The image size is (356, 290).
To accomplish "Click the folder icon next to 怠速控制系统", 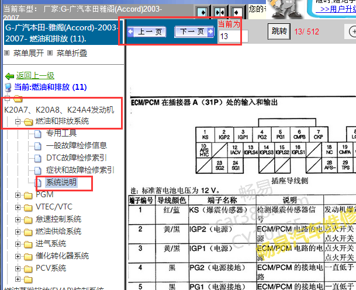I will (x=28, y=220).
